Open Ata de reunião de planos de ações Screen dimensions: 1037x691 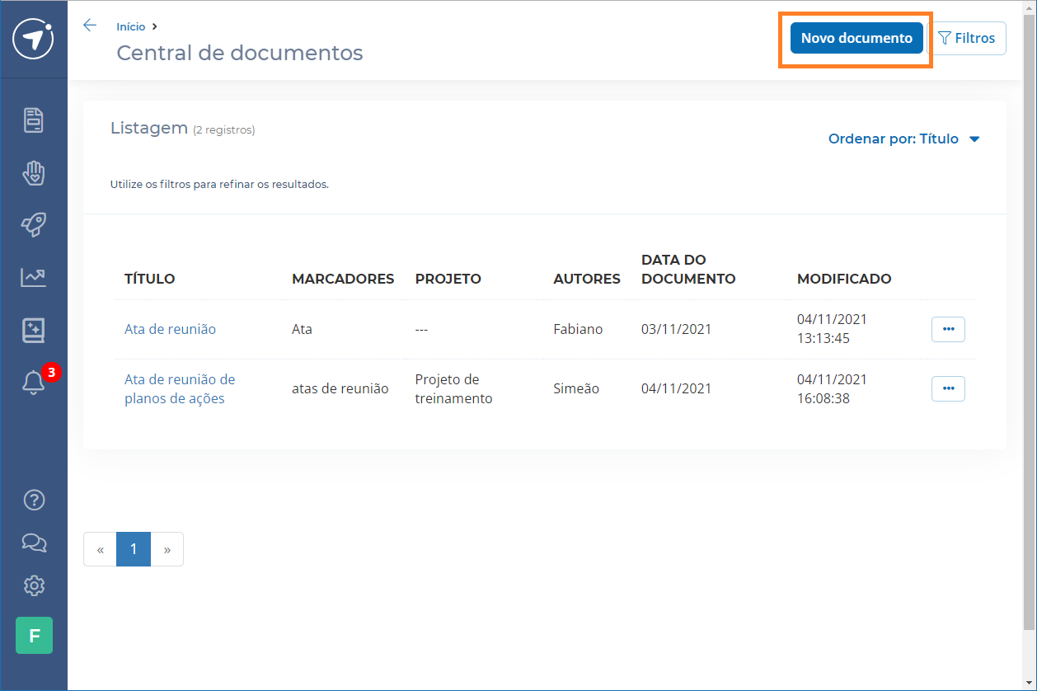180,388
